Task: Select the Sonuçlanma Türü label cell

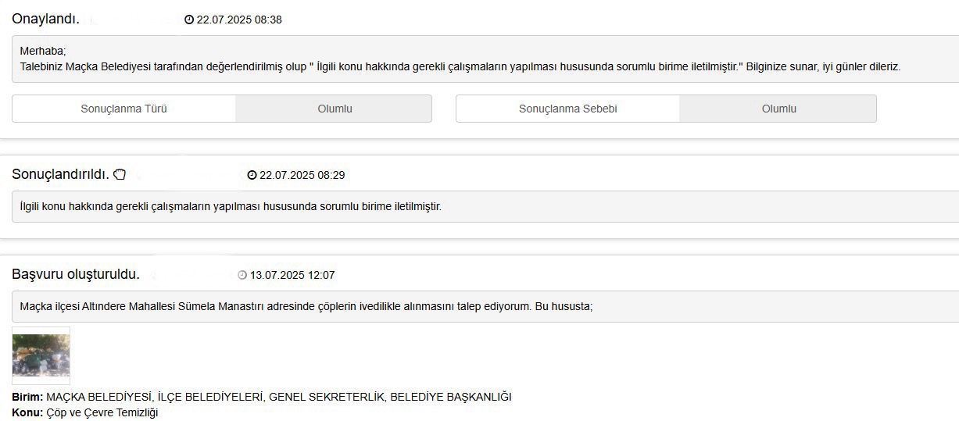Action: (x=123, y=109)
